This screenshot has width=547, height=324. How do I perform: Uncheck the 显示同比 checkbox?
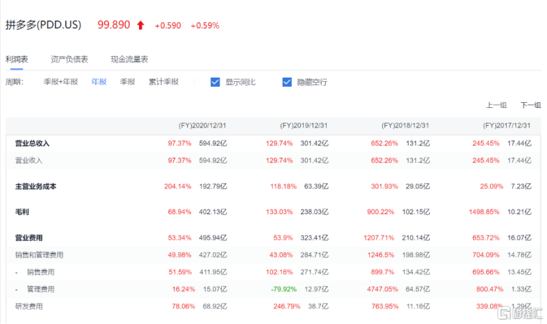click(x=215, y=82)
